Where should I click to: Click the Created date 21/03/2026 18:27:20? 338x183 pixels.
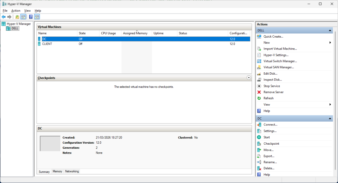[x=109, y=138]
